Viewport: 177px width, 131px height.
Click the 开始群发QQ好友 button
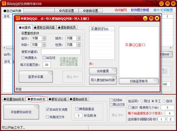(x=21, y=112)
